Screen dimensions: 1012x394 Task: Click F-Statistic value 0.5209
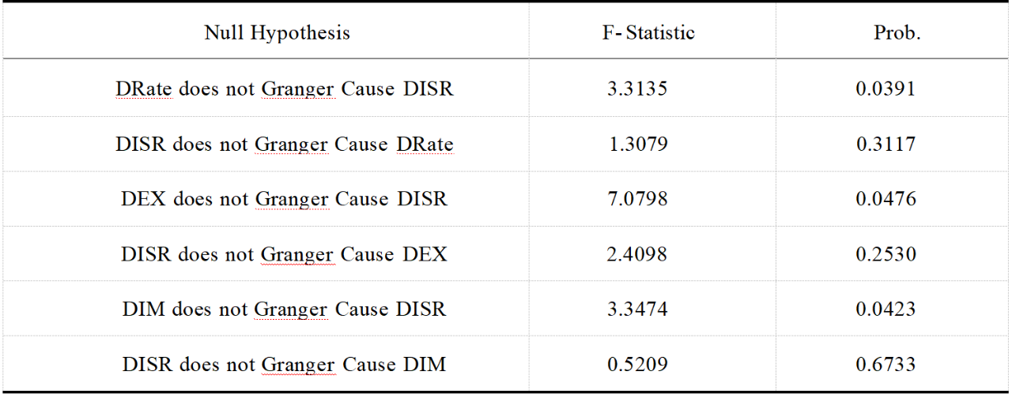pos(637,365)
